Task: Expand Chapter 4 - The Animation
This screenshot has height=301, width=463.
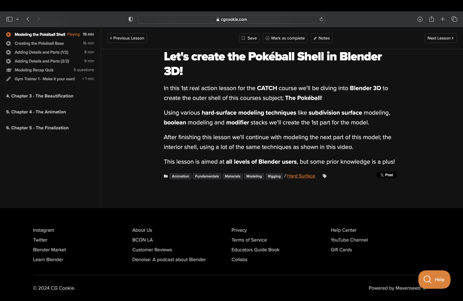Action: click(36, 112)
